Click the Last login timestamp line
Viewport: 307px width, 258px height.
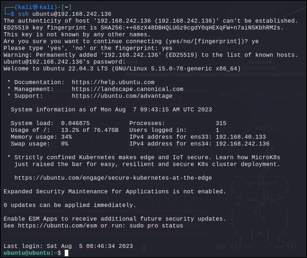point(68,246)
